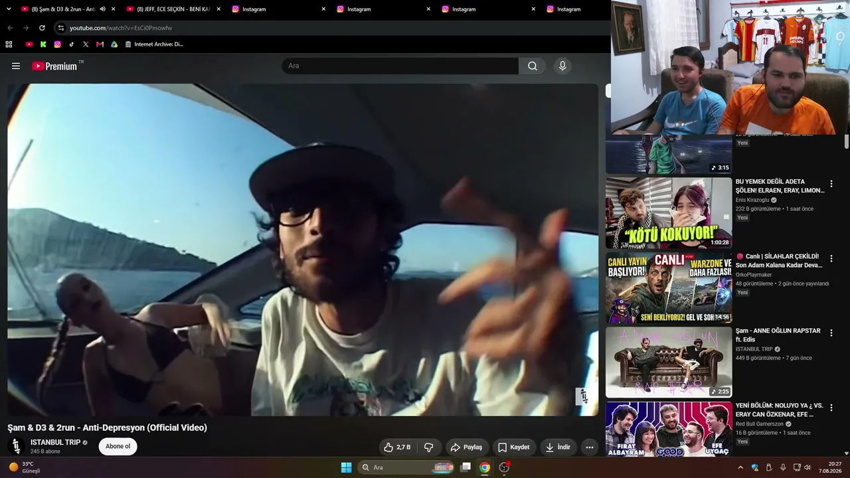Open the 3:15 duration video thumbnail
850x478 pixels.
click(x=669, y=154)
